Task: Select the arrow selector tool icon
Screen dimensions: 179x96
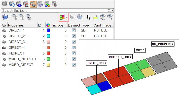Action: tap(89, 17)
